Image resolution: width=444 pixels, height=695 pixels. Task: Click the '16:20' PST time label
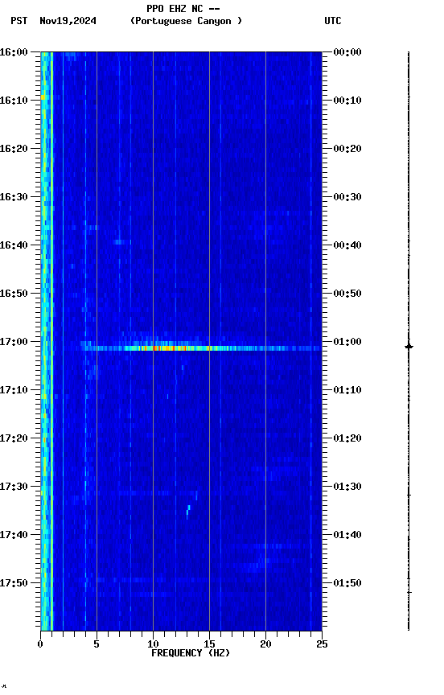pos(14,149)
